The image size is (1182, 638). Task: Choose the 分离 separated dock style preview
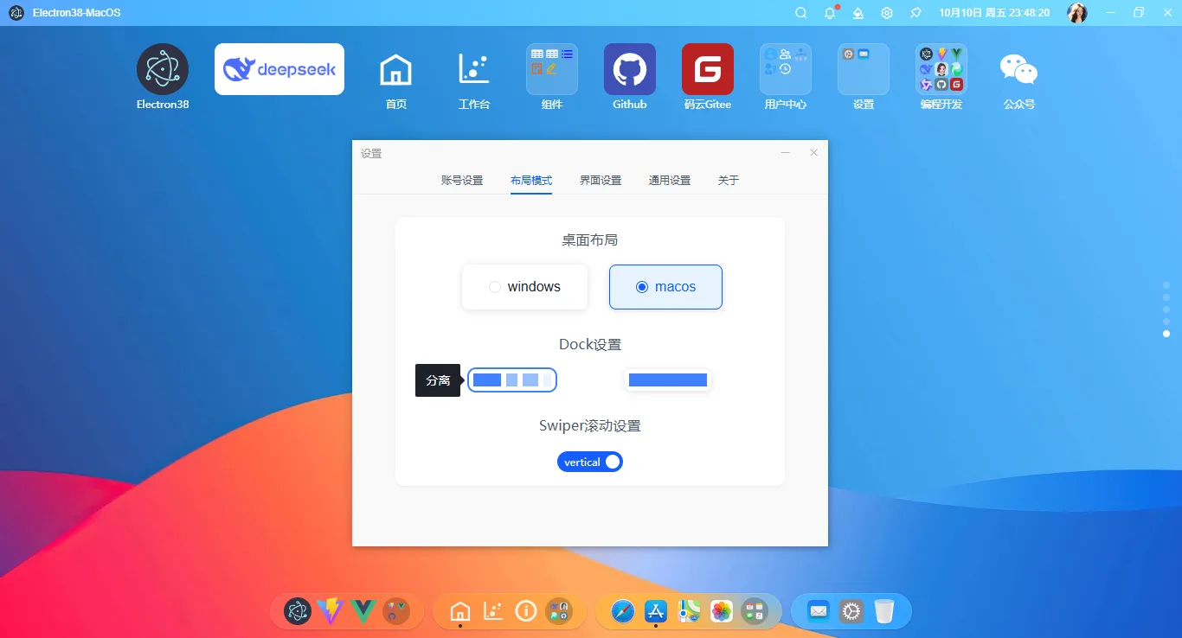coord(512,380)
